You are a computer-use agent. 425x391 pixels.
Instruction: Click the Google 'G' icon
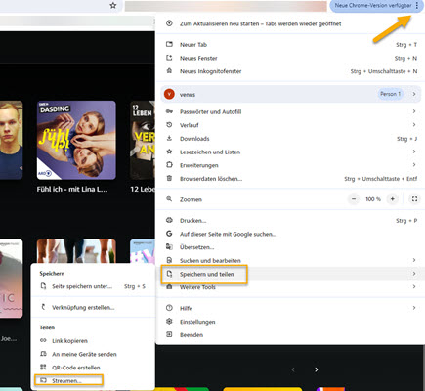pyautogui.click(x=169, y=234)
